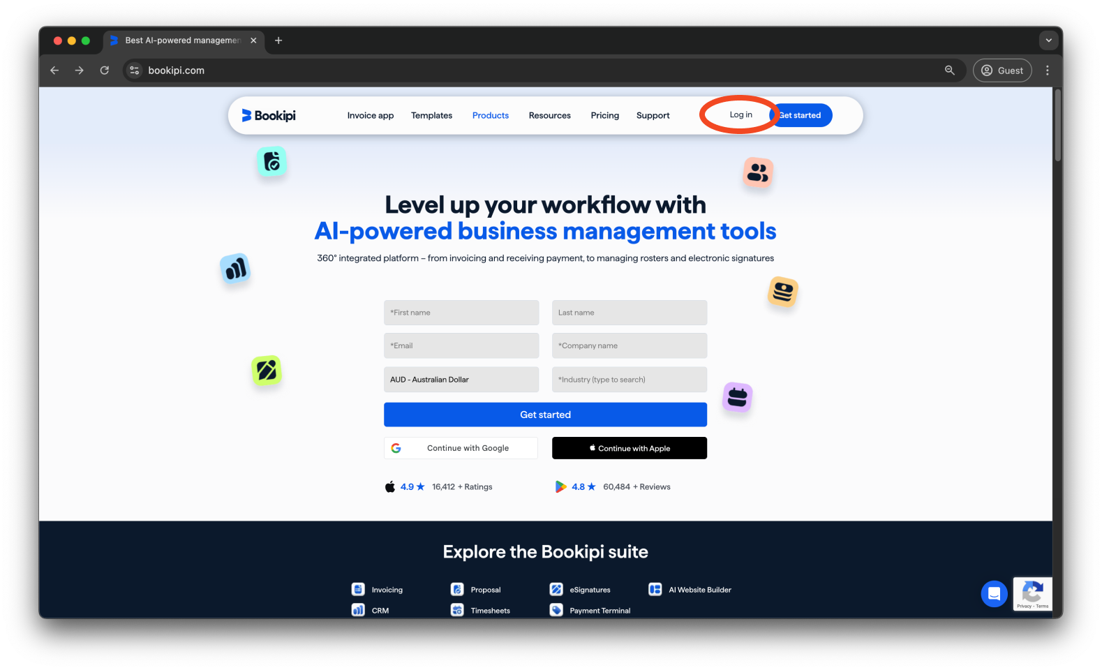Click the Timesheets suite icon
The height and width of the screenshot is (670, 1102).
coord(457,610)
